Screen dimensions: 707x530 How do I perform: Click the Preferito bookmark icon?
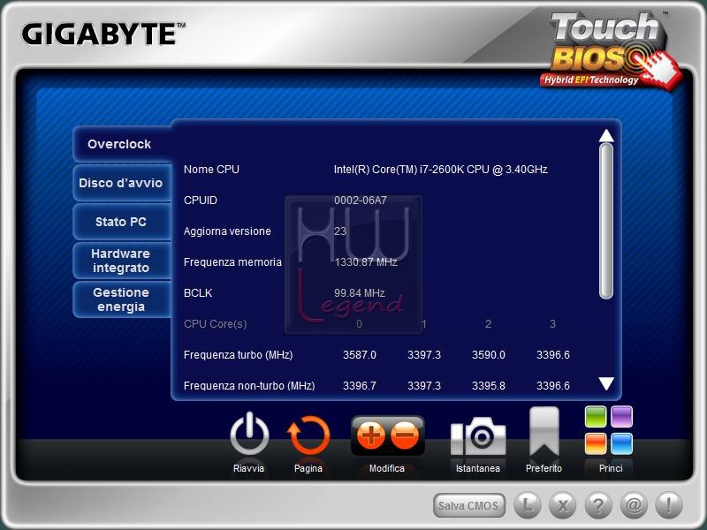point(544,432)
